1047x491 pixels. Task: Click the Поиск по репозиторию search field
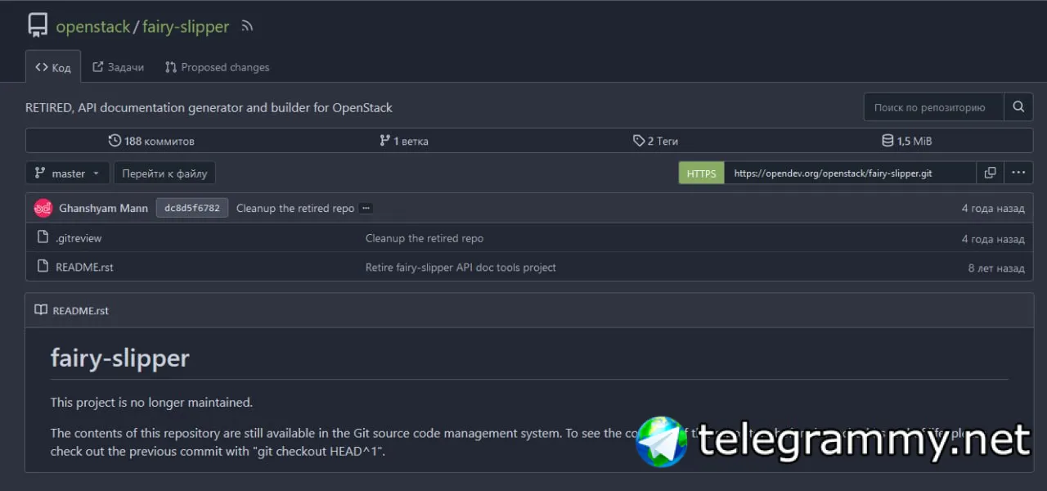point(934,107)
